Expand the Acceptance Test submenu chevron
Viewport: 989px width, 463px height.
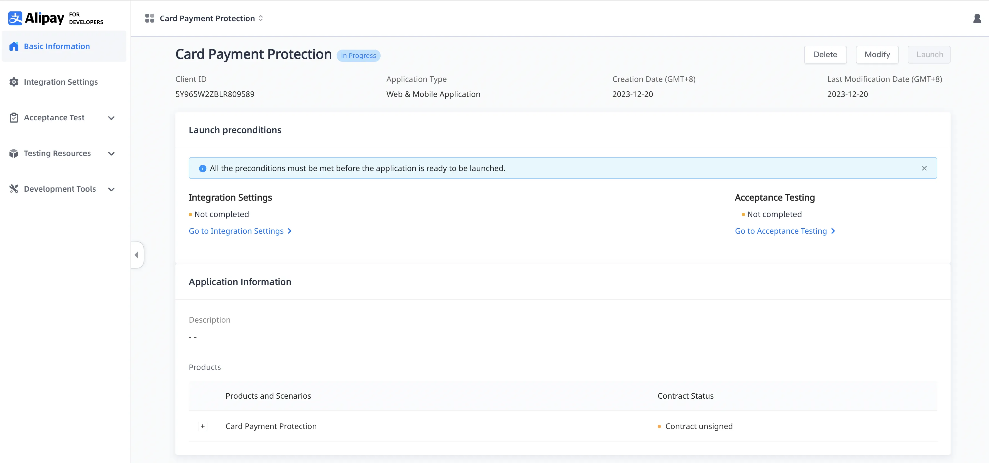click(x=111, y=118)
